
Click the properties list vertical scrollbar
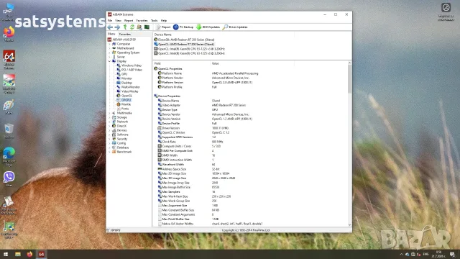[349, 144]
